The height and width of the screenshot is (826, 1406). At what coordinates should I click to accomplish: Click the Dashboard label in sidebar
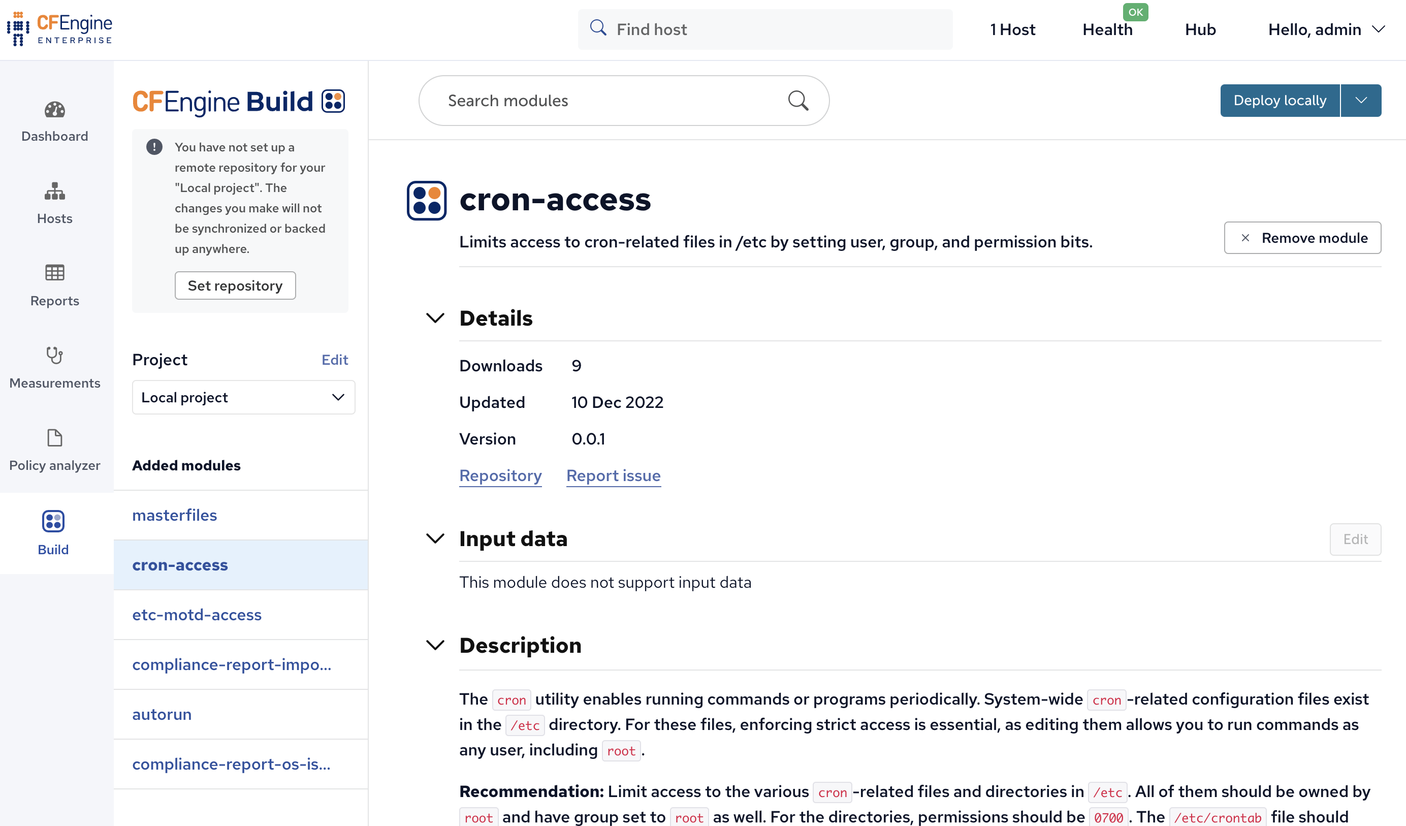click(55, 136)
